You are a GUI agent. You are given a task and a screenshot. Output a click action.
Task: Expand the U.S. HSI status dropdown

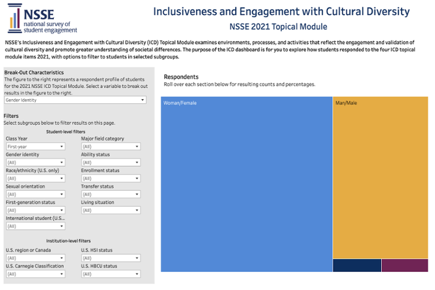click(x=111, y=258)
